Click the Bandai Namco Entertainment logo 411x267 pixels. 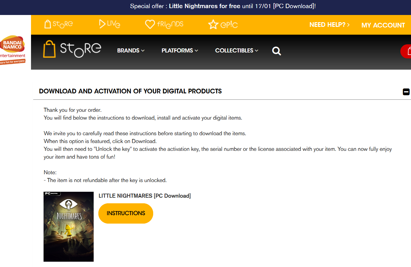[x=13, y=50]
